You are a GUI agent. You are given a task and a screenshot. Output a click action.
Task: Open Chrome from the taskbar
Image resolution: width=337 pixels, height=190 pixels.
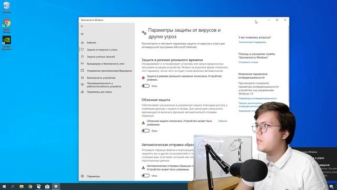click(x=30, y=186)
